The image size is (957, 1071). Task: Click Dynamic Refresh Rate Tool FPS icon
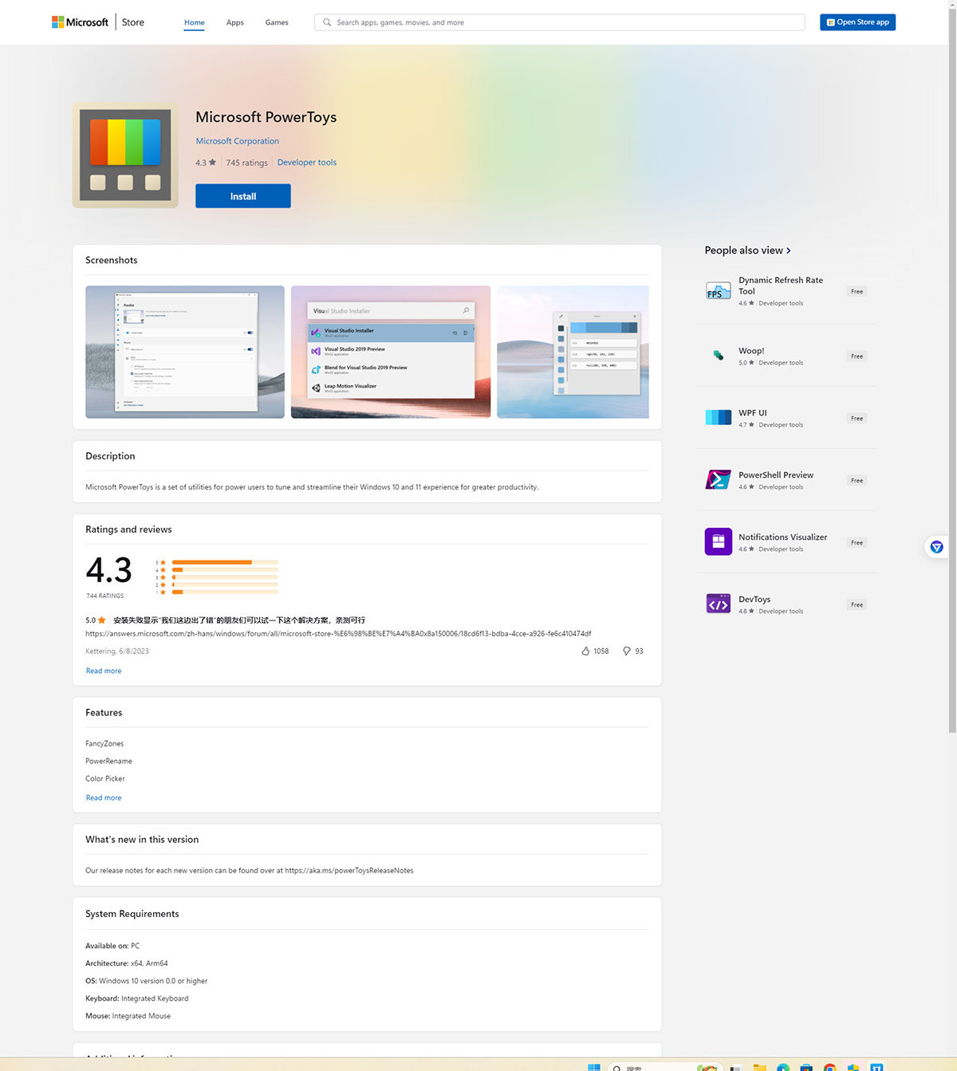pos(719,291)
